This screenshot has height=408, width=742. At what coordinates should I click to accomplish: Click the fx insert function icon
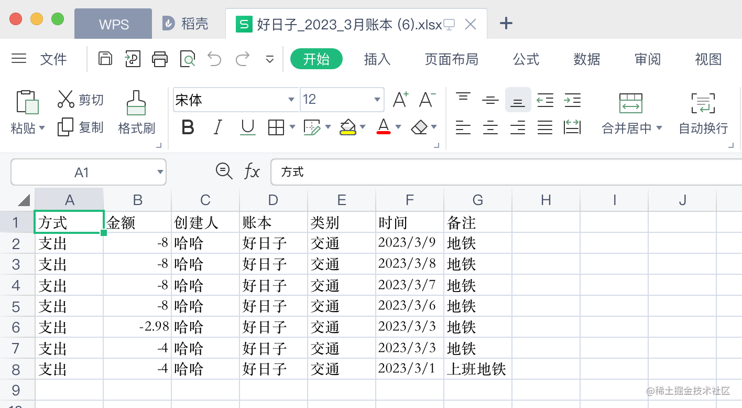pyautogui.click(x=252, y=171)
